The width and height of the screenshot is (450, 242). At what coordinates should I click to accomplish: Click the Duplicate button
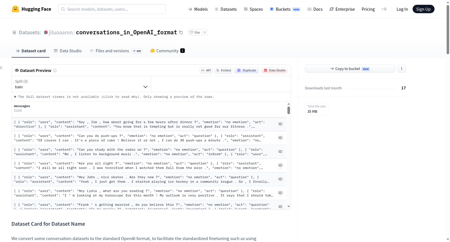click(247, 70)
